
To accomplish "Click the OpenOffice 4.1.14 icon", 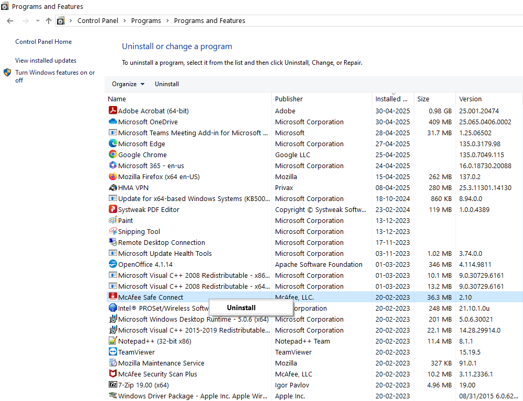I will [x=113, y=264].
